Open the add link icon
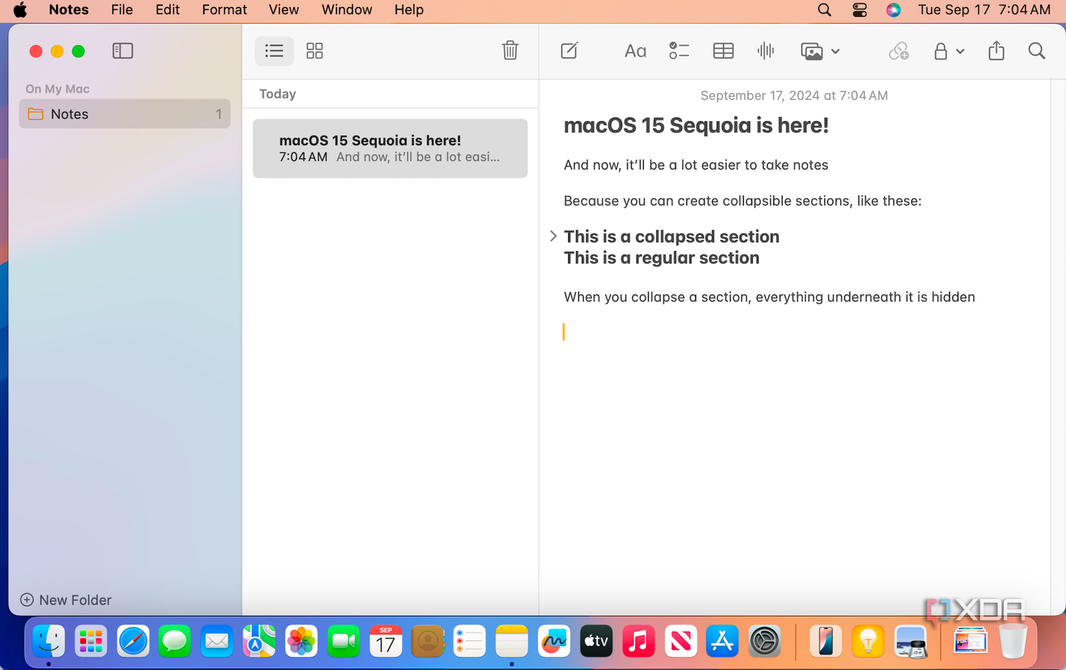Viewport: 1066px width, 670px height. (x=899, y=51)
